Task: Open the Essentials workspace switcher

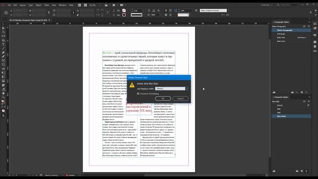Action: [267, 5]
